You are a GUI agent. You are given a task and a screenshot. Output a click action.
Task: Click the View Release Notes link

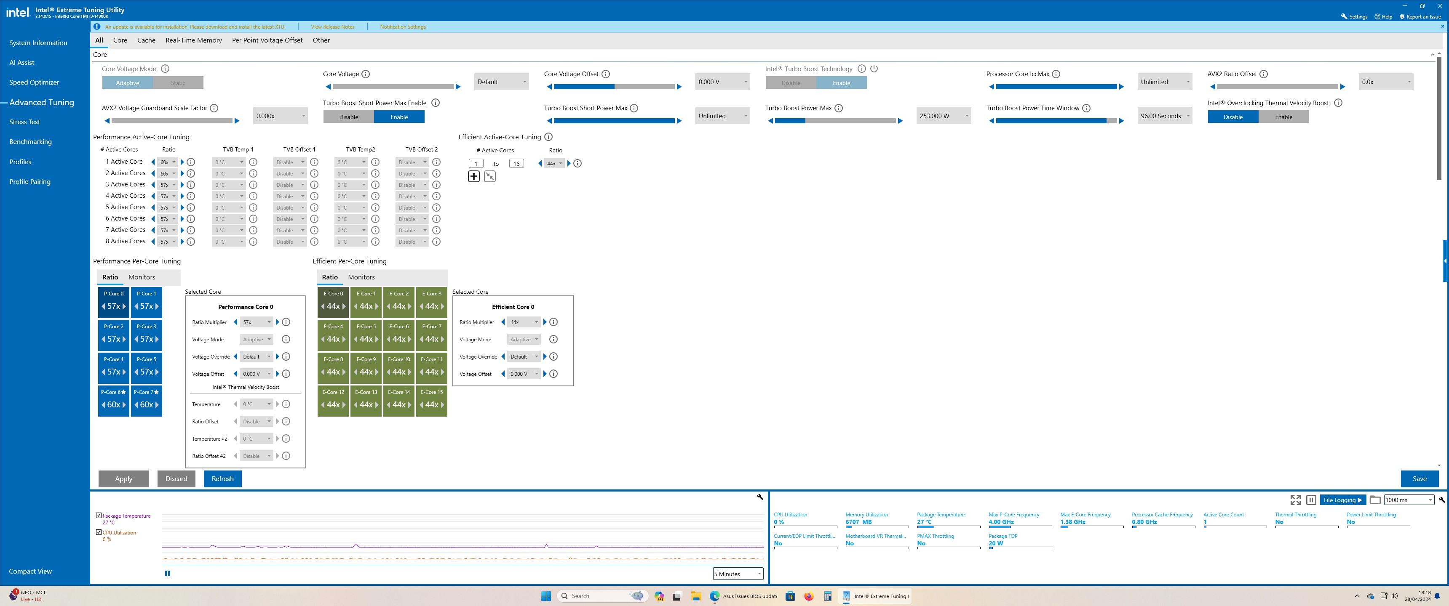(x=332, y=27)
